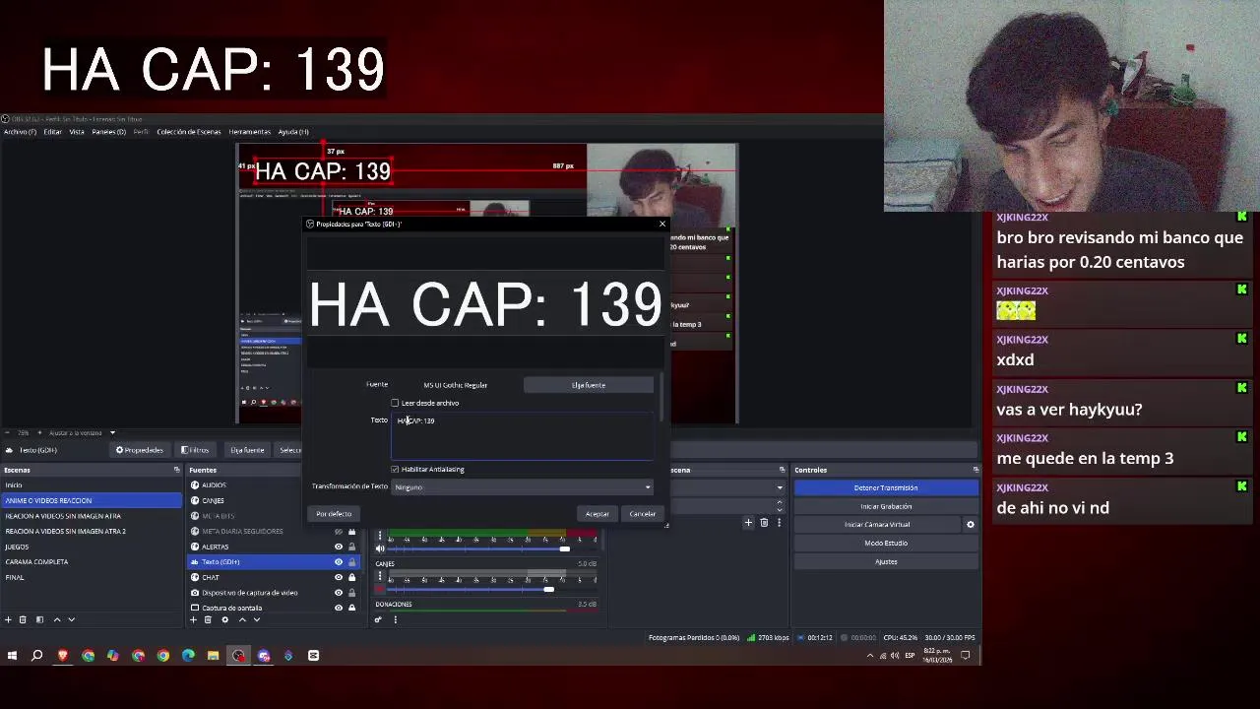Click the Texto input field with 'HA CAP: 139'
The height and width of the screenshot is (709, 1260).
pyautogui.click(x=523, y=437)
